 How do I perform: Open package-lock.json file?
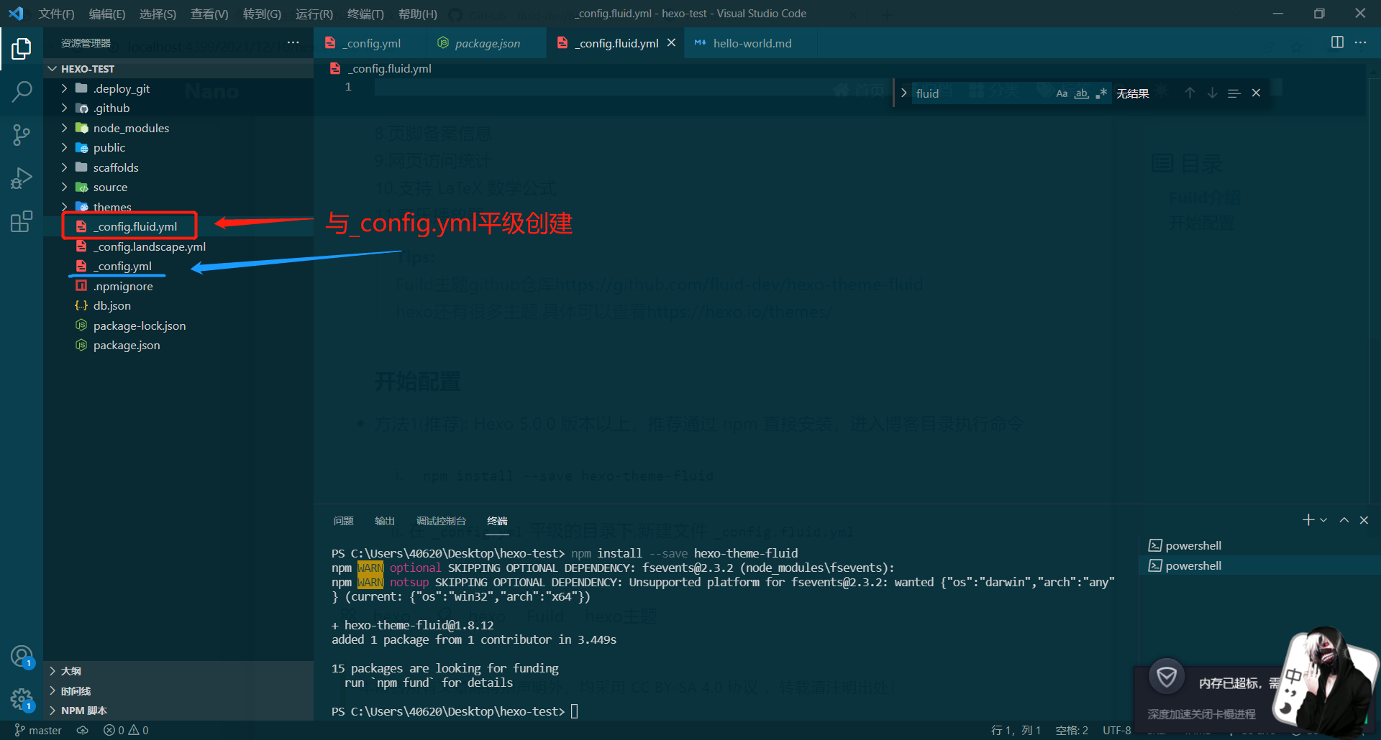coord(180,325)
